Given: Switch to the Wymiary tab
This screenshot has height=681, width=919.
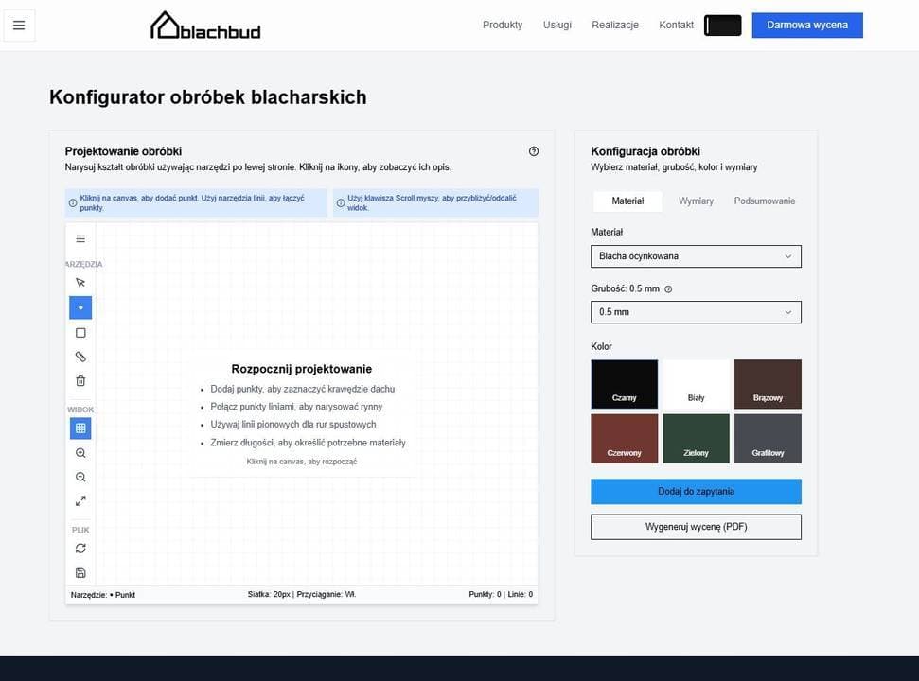Looking at the screenshot, I should click(696, 201).
